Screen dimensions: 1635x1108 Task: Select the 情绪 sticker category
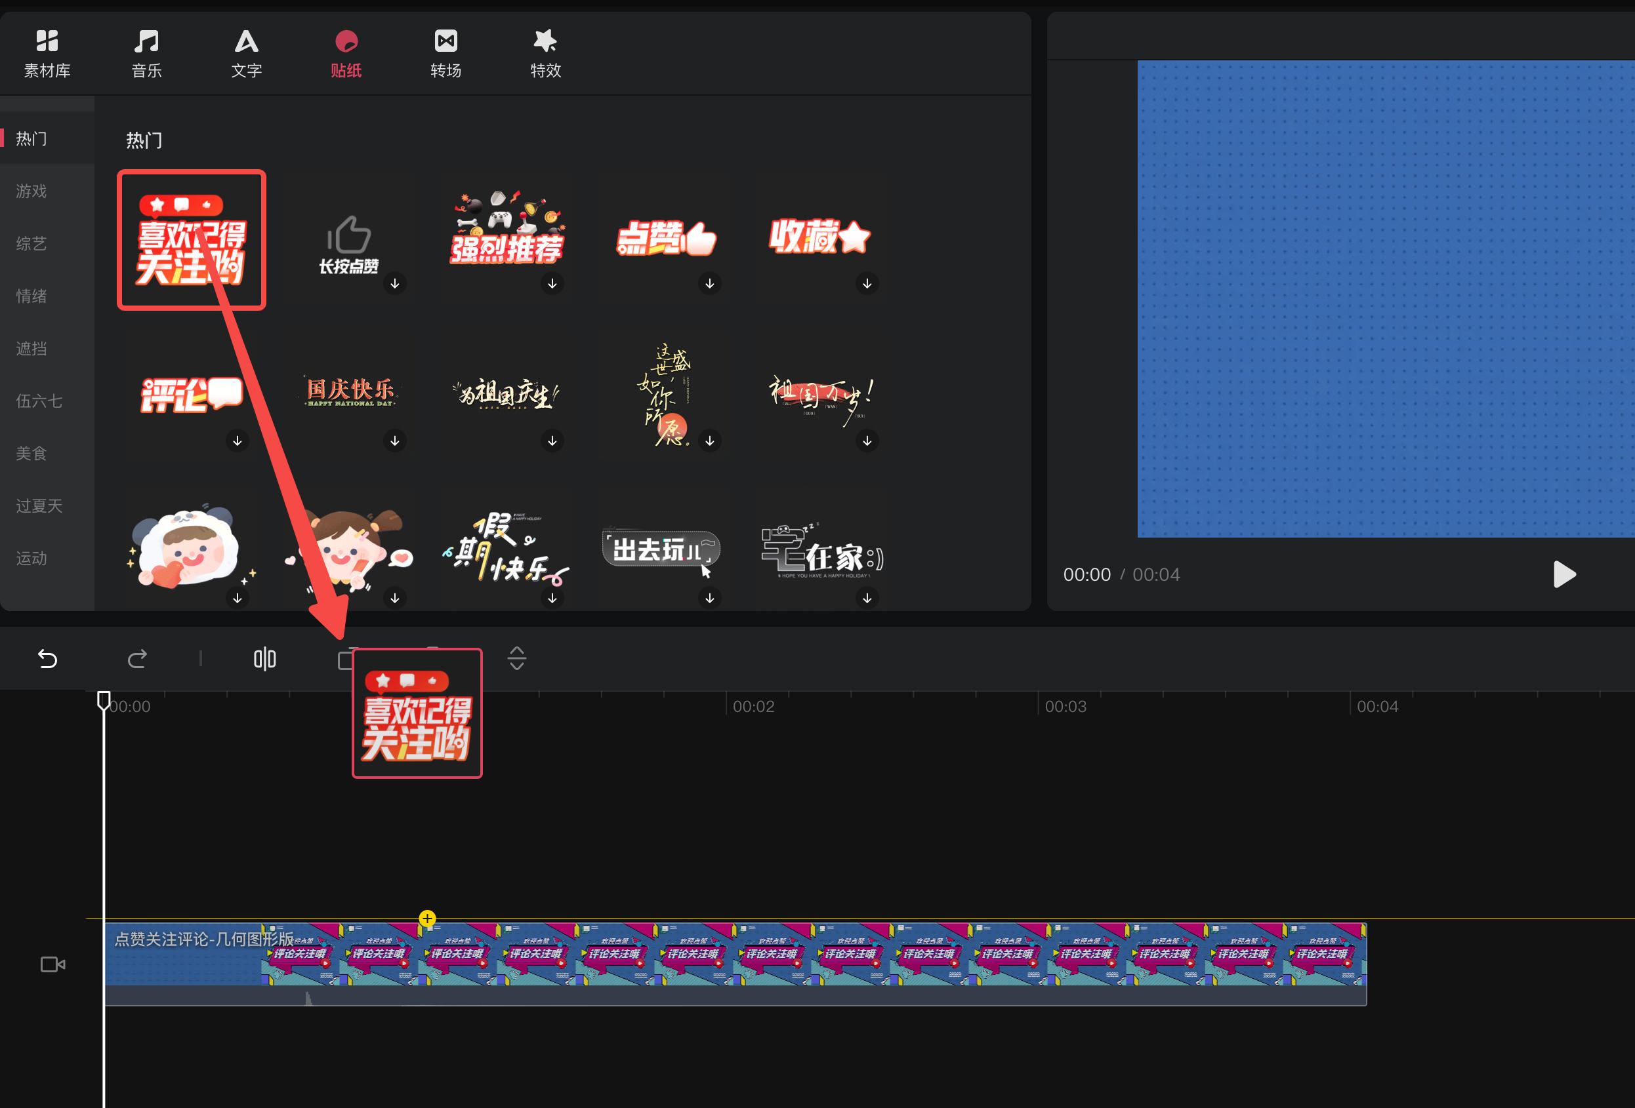[31, 296]
